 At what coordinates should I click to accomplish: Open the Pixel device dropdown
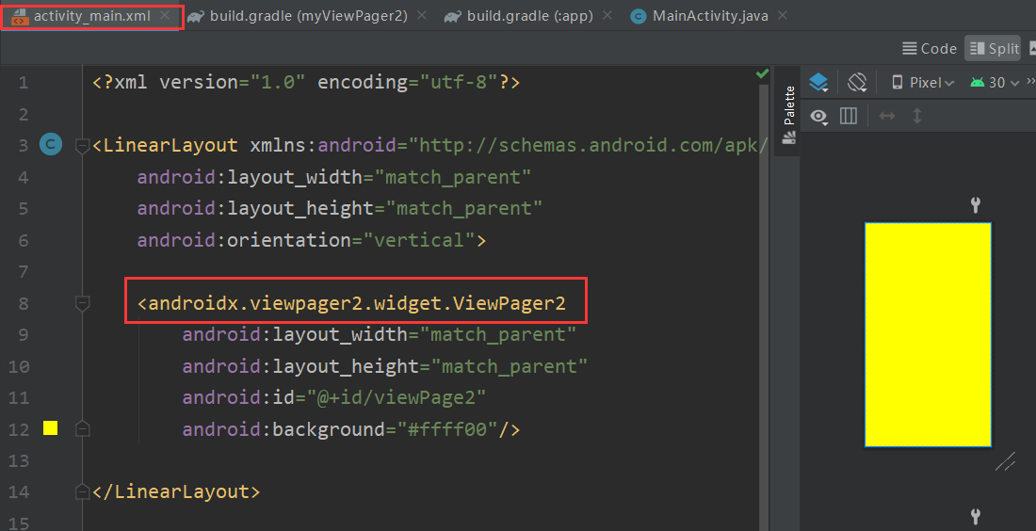click(922, 83)
